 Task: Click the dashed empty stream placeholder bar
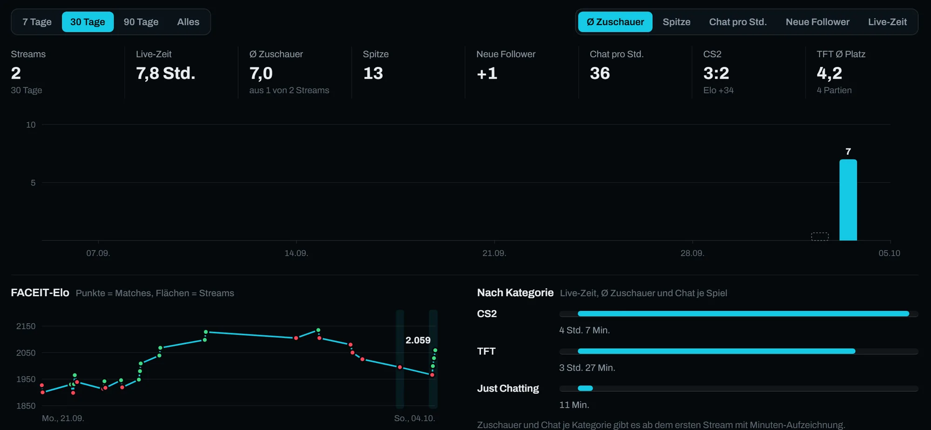pos(820,237)
